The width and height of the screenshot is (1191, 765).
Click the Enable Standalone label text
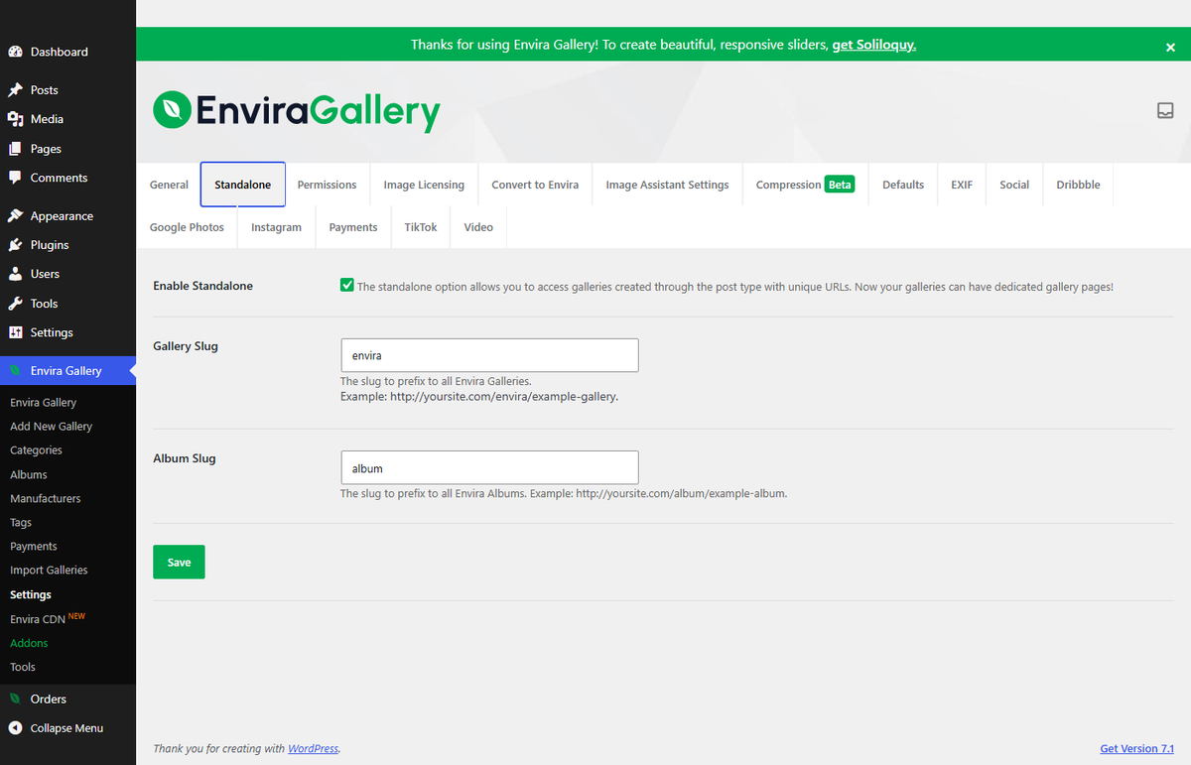point(202,286)
